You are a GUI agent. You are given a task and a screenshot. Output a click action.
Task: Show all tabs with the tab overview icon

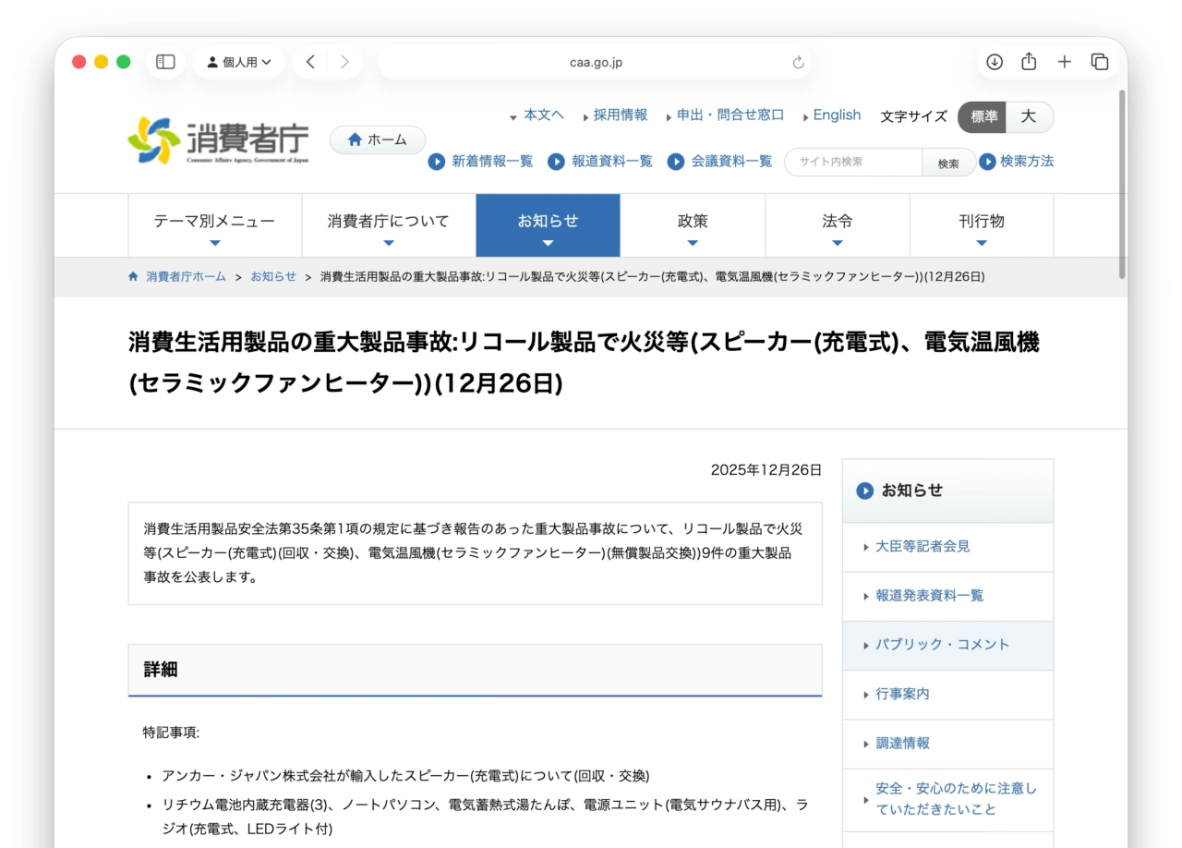[1100, 62]
